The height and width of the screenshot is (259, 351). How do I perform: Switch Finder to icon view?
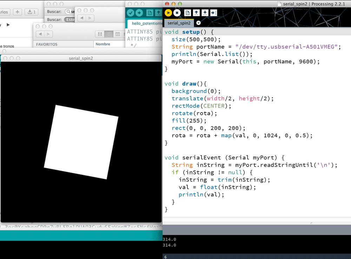click(x=100, y=34)
